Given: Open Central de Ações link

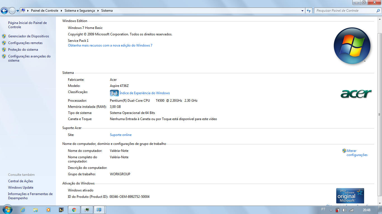Looking at the screenshot, I should pos(21,181).
